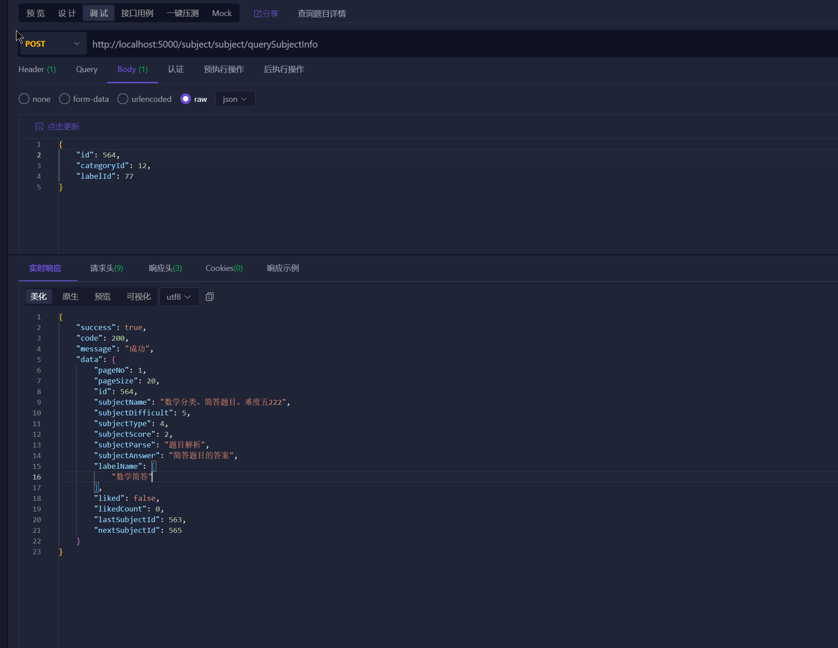Viewport: 838px width, 648px height.
Task: Click the copy response icon beside utf8
Action: click(x=210, y=297)
